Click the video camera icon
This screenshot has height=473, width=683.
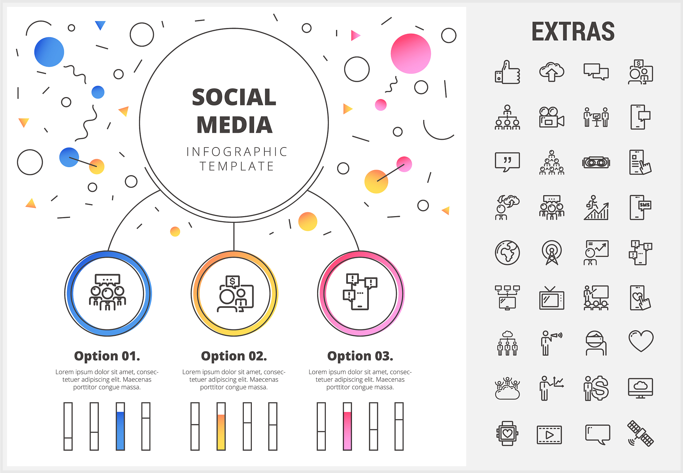coord(552,117)
